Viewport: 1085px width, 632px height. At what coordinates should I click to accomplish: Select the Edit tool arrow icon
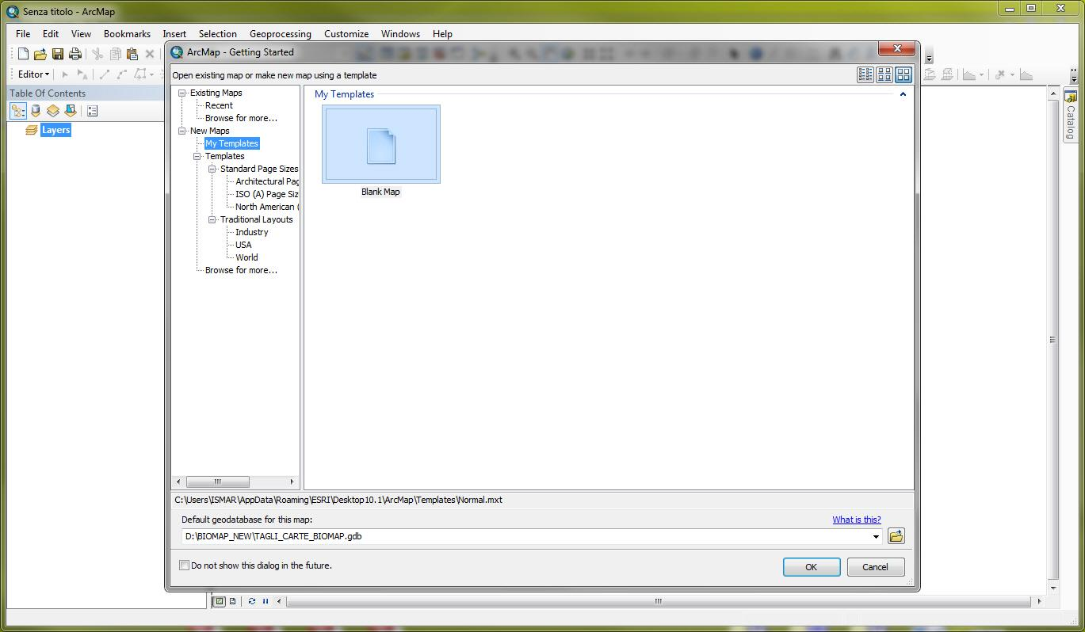pyautogui.click(x=65, y=74)
